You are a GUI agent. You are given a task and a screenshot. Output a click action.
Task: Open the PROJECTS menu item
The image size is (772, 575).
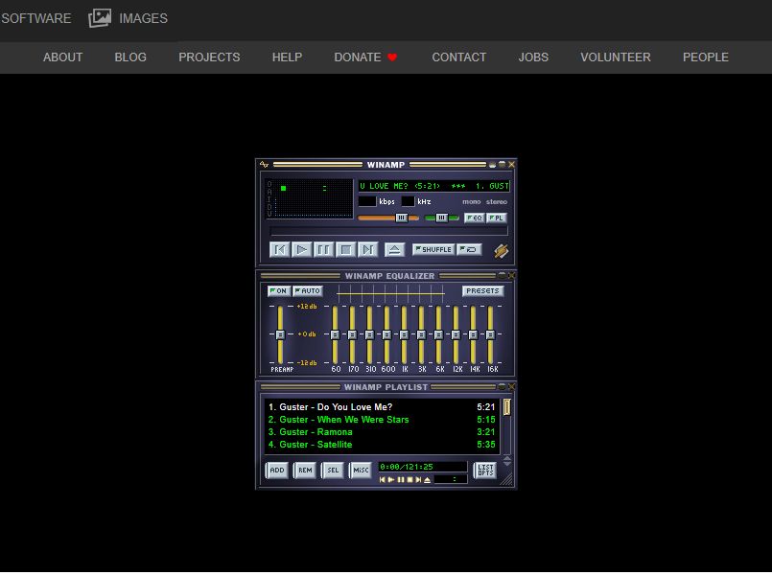pyautogui.click(x=209, y=57)
